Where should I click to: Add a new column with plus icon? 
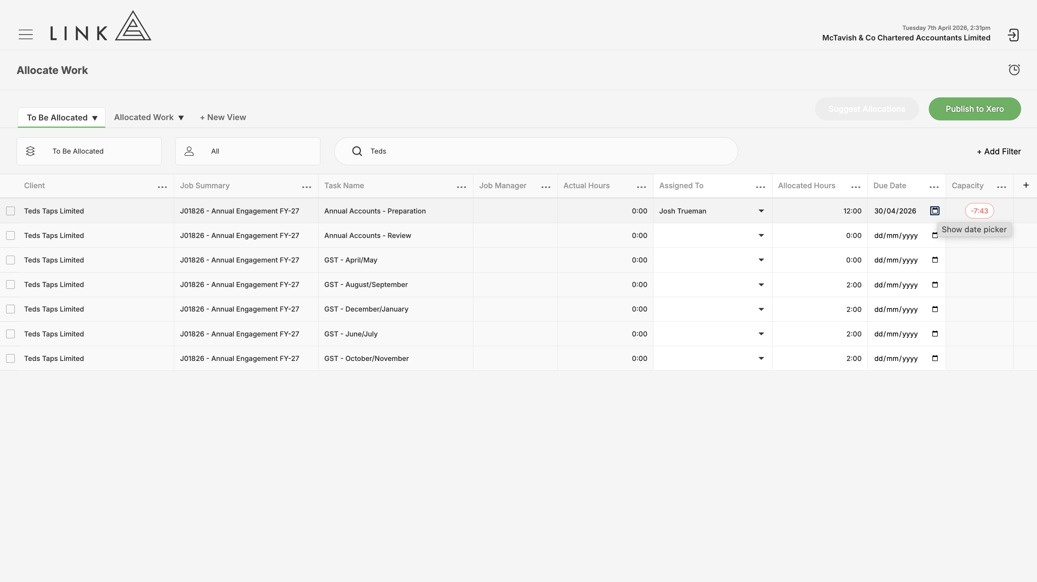(x=1026, y=185)
